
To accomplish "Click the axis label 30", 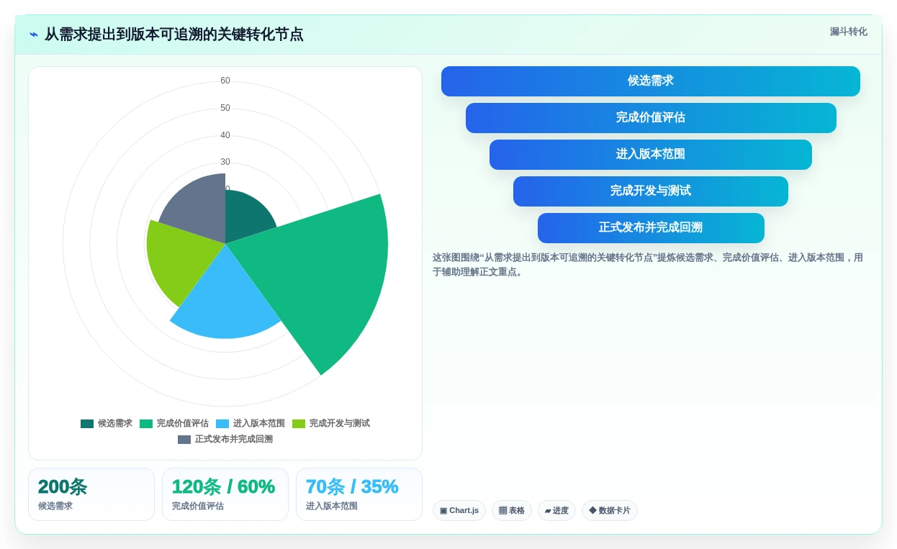I will tap(225, 162).
